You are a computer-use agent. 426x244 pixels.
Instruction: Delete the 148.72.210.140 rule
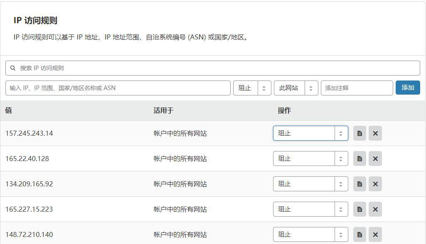click(375, 234)
